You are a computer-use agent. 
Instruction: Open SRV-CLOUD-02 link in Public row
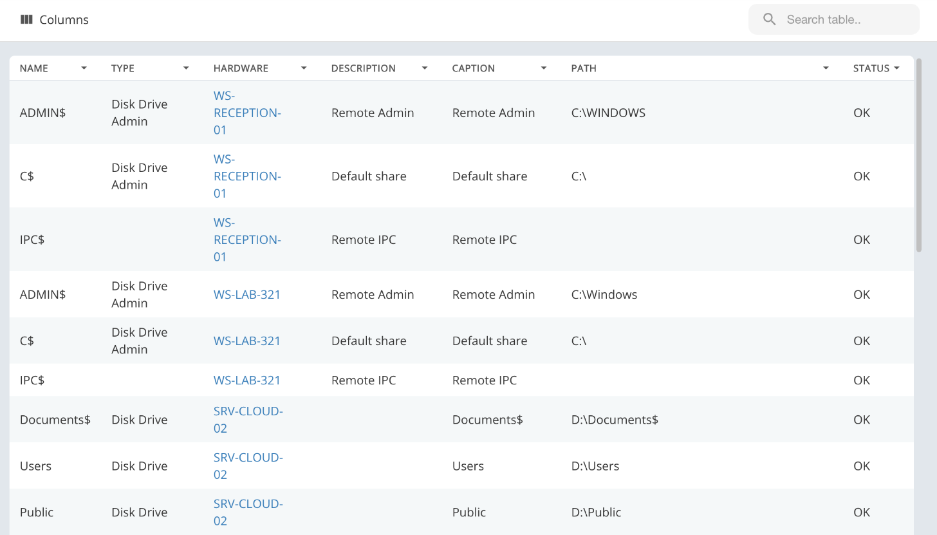click(x=248, y=512)
